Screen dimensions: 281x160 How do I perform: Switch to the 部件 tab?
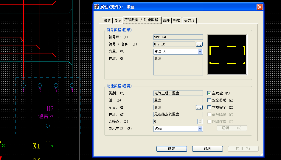pyautogui.click(x=166, y=20)
